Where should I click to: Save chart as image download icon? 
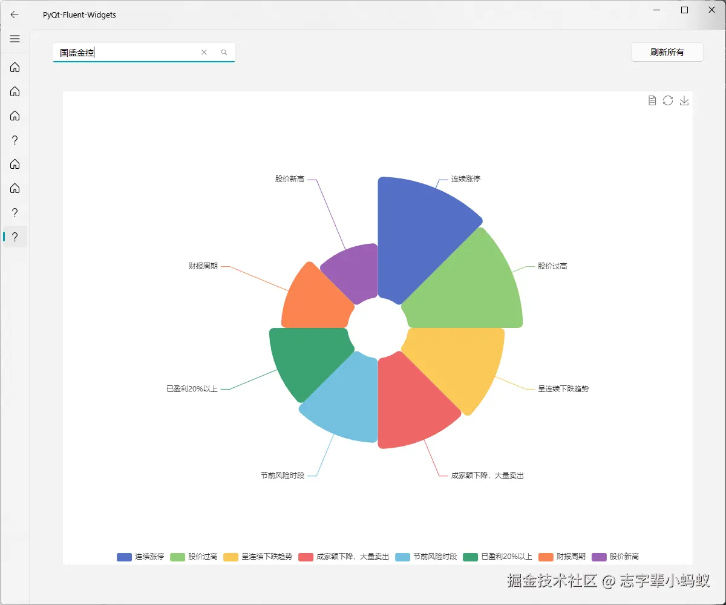tap(684, 100)
